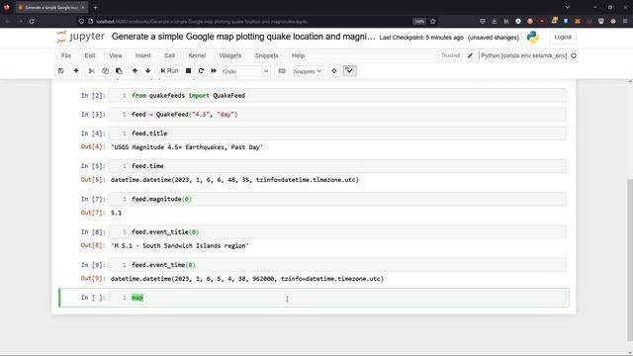Screen dimensions: 633x356
Task: Paste cells below
Action: (119, 71)
